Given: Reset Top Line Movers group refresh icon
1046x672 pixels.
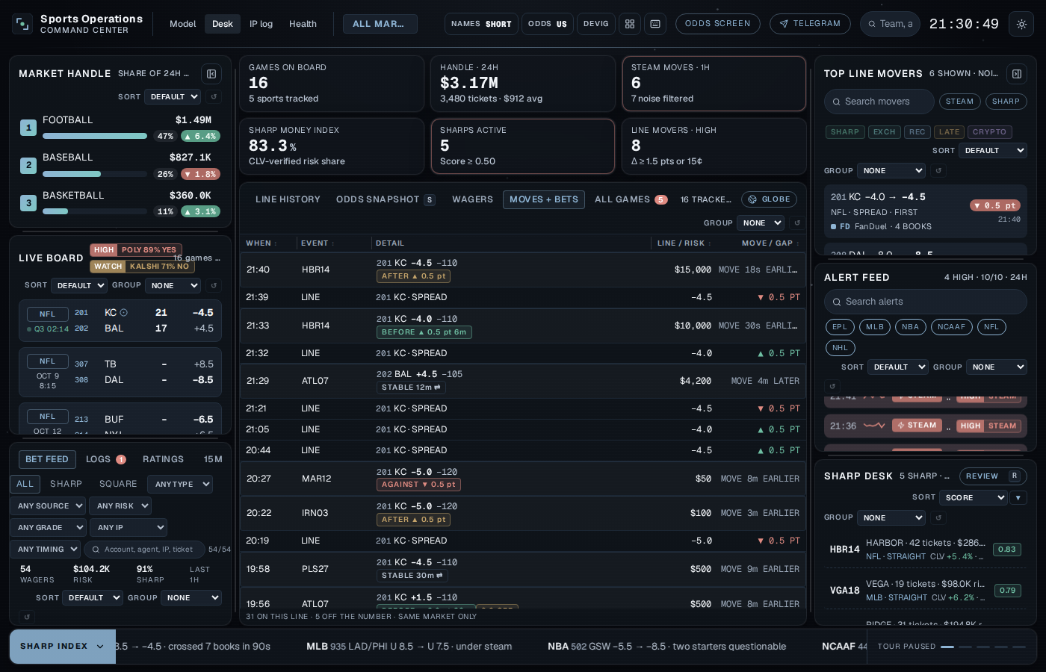Looking at the screenshot, I should (938, 171).
